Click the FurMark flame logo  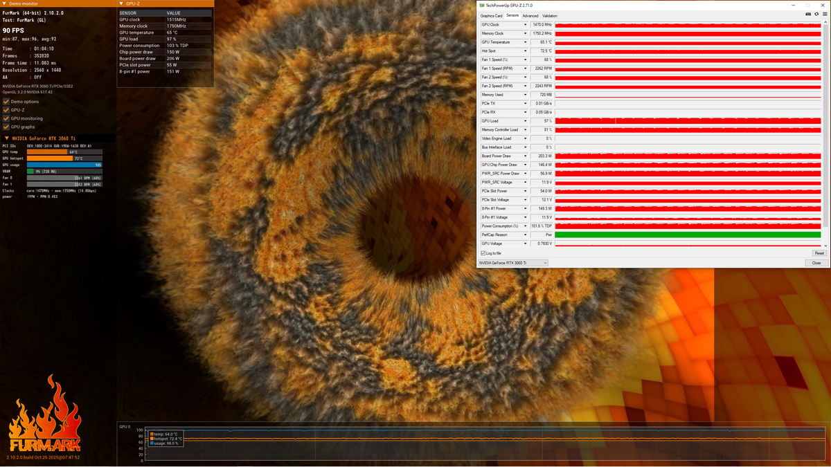coord(45,414)
